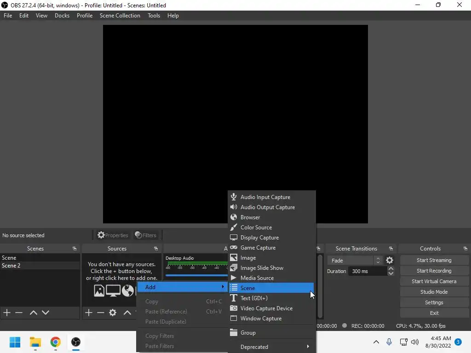Open the Edit menu

point(24,16)
